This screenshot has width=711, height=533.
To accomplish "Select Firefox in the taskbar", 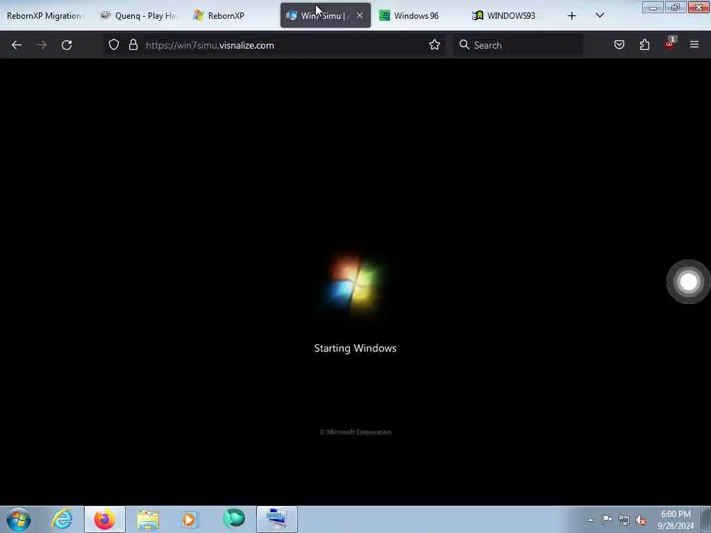I will tap(105, 519).
